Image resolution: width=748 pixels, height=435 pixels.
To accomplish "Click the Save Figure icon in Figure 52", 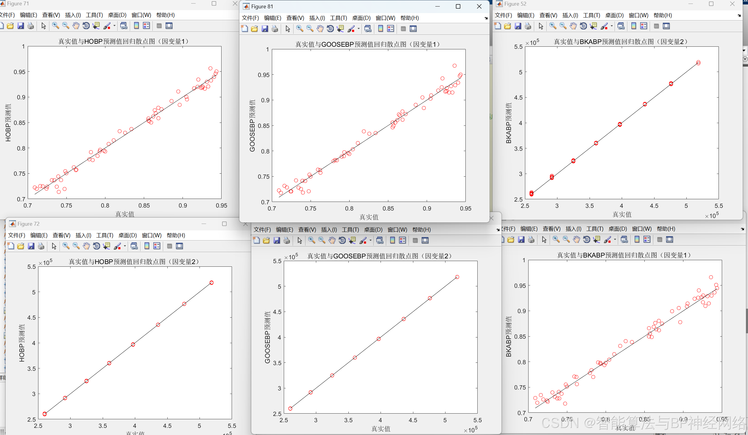I will point(518,26).
